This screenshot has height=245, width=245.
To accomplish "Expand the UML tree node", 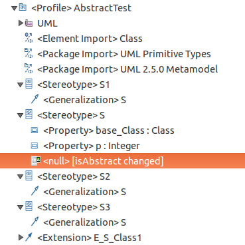I will coord(21,23).
